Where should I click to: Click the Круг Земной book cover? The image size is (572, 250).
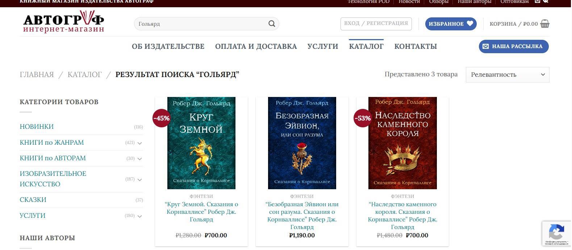[x=201, y=143]
